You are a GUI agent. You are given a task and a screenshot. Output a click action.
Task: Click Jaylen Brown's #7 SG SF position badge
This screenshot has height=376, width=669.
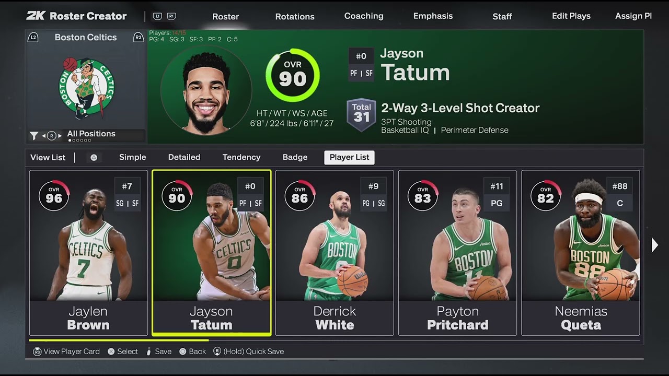128,195
